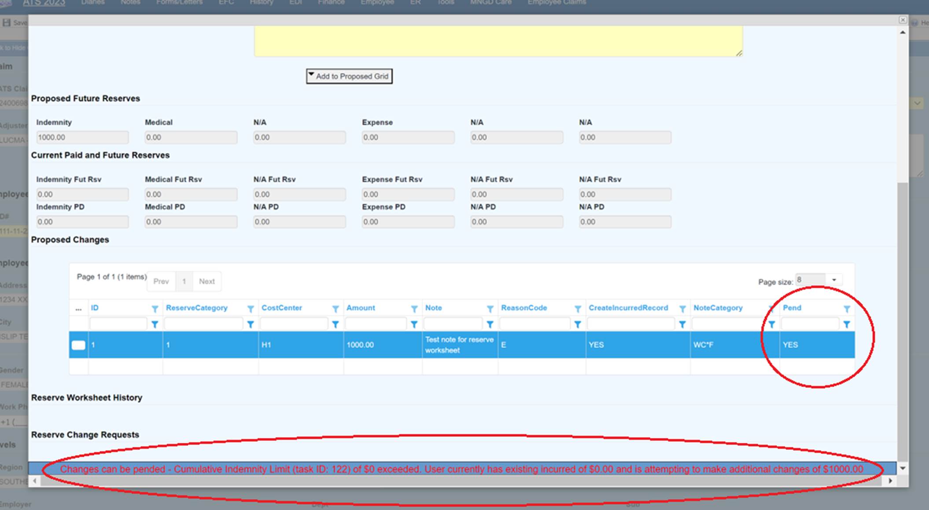Click the ID column filter icon
Viewport: 929px width, 510px height.
155,309
